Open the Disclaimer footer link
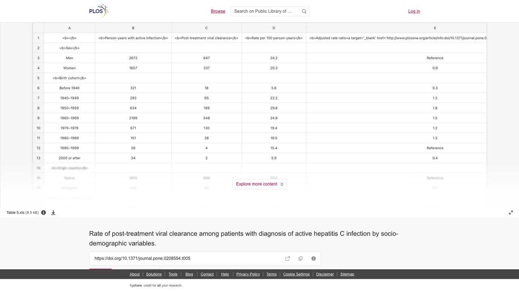Image resolution: width=519 pixels, height=292 pixels. [x=325, y=274]
